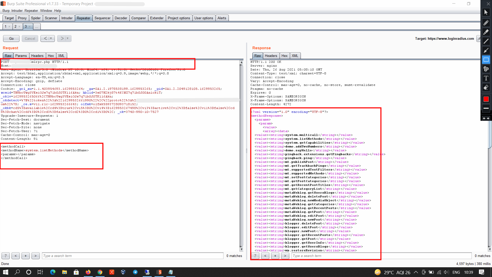Click the request help question mark button
Viewport: 492px width, 277px height.
click(6, 256)
